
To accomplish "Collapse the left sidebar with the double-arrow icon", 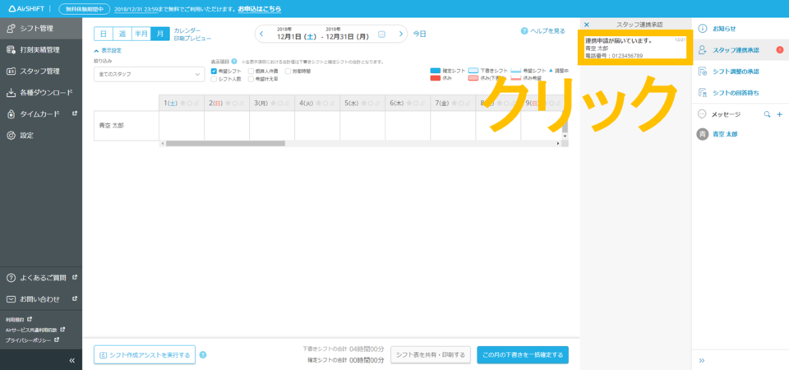I will click(72, 360).
